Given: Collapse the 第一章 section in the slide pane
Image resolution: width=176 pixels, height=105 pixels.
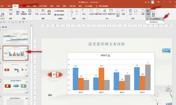Looking at the screenshot, I should point(1,27).
